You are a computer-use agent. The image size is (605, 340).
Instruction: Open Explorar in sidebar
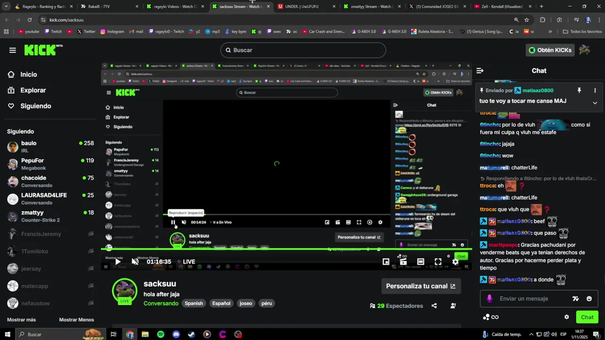pyautogui.click(x=33, y=90)
